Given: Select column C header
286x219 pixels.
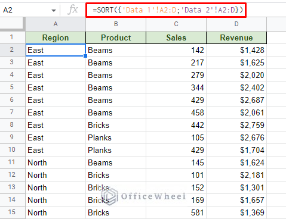Looking at the screenshot, I should coord(176,24).
